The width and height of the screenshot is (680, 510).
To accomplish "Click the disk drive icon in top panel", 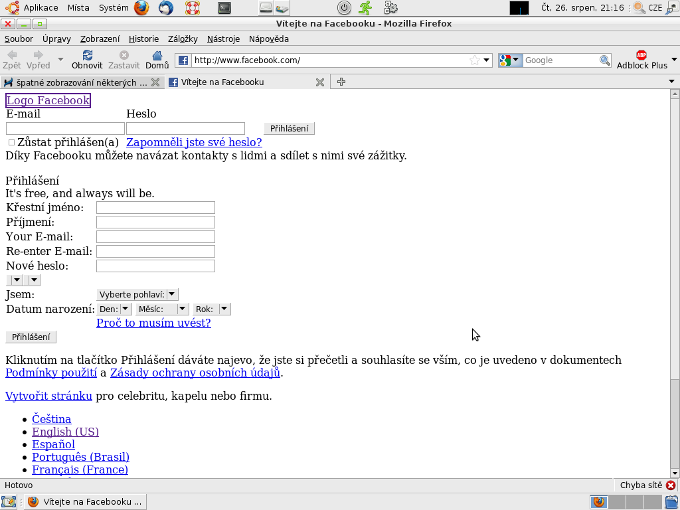I will (266, 8).
